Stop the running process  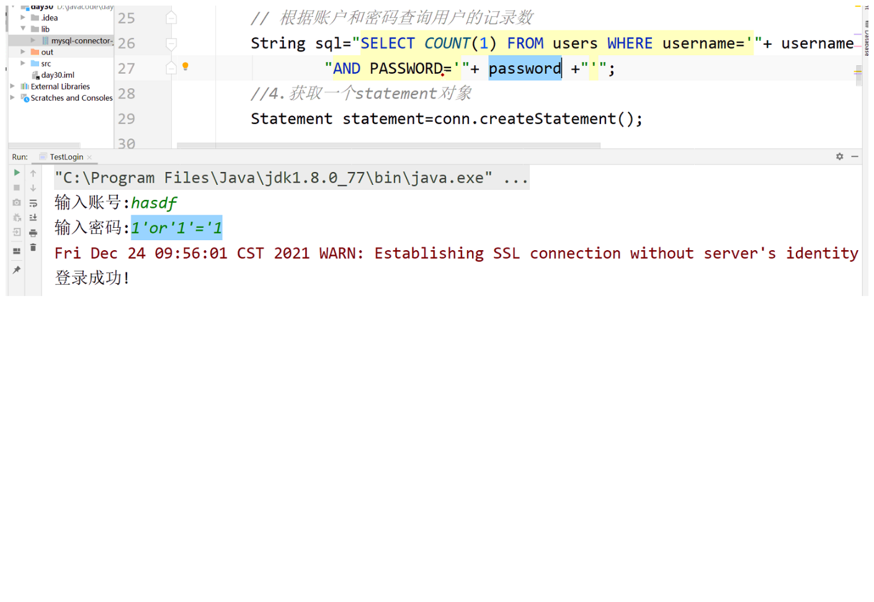17,187
